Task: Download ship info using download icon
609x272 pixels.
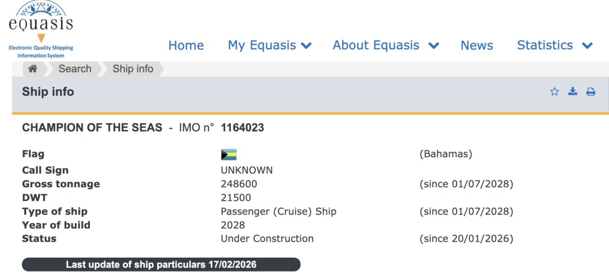Action: point(572,92)
